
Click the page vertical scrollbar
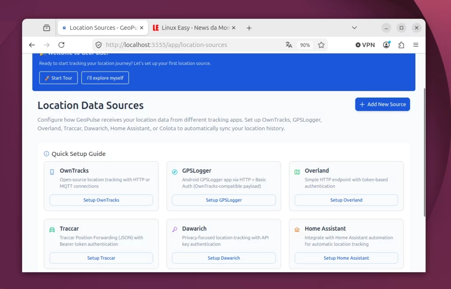click(424, 152)
